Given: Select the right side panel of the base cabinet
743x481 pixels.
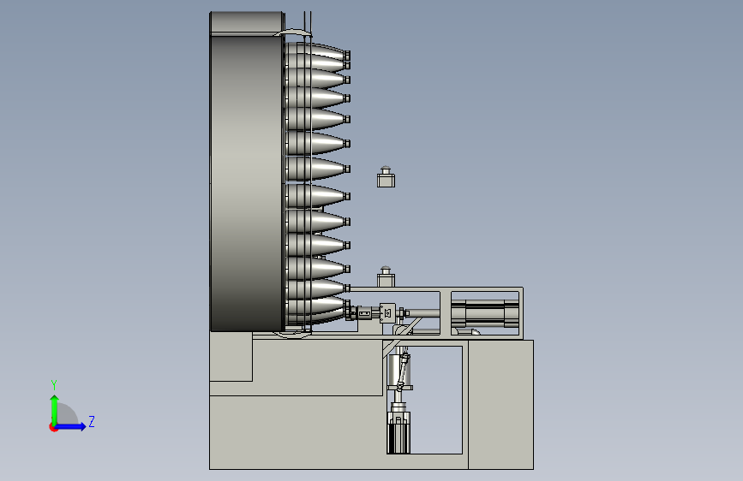Looking at the screenshot, I should pos(500,405).
